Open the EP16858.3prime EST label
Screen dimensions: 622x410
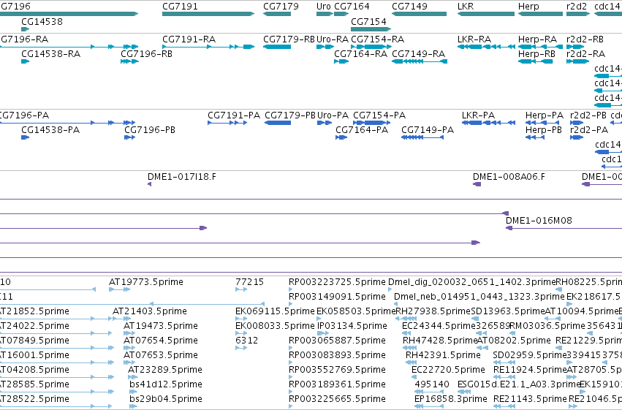tap(451, 399)
